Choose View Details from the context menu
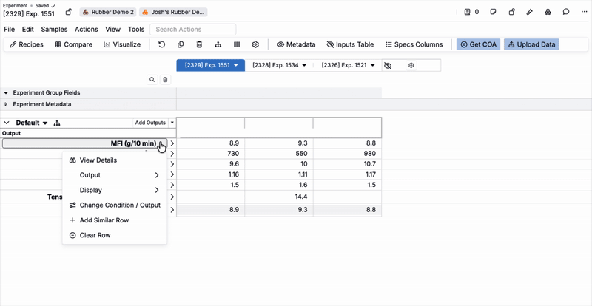This screenshot has height=306, width=592. 98,160
